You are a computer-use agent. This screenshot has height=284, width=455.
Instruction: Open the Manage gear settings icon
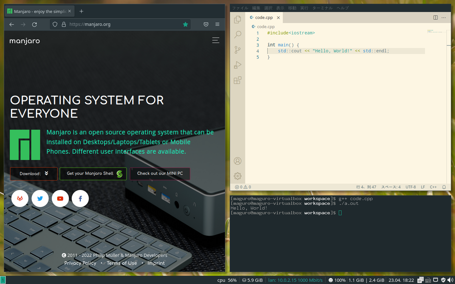(238, 176)
